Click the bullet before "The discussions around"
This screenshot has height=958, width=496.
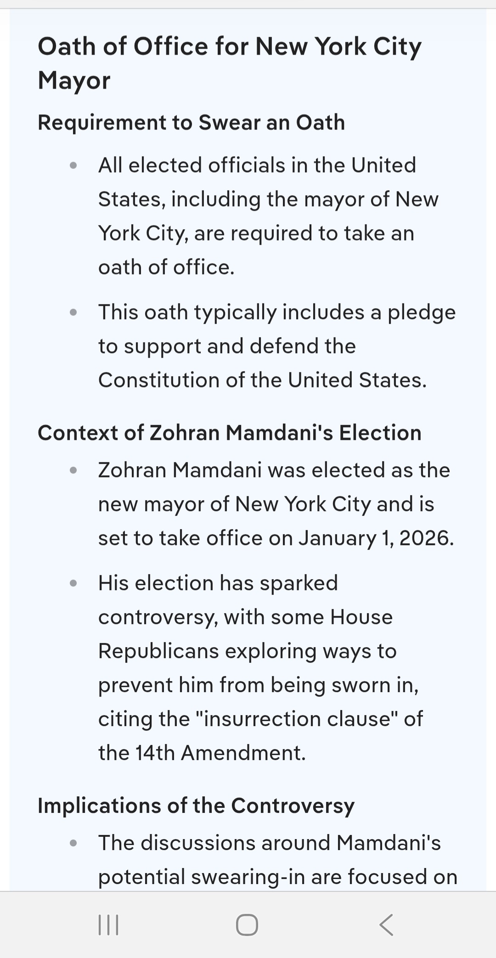click(x=73, y=843)
